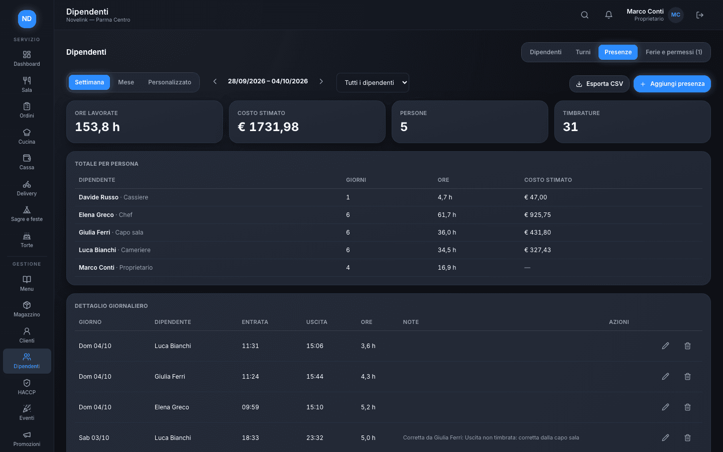The width and height of the screenshot is (723, 452).
Task: Select the Presenze tab
Action: click(618, 52)
